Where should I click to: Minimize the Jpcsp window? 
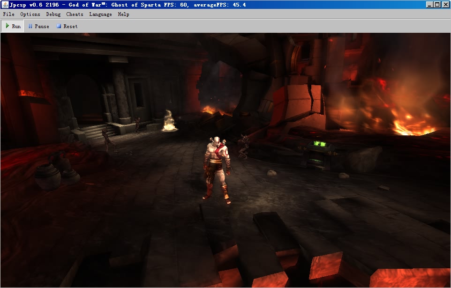pyautogui.click(x=429, y=5)
